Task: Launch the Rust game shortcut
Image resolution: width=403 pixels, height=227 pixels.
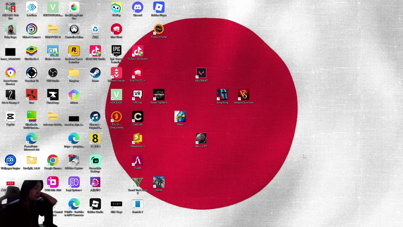Action: pyautogui.click(x=31, y=95)
